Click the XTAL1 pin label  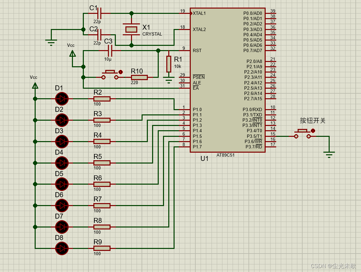[199, 13]
